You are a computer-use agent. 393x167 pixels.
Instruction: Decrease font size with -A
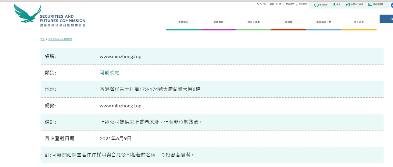[x=257, y=4]
